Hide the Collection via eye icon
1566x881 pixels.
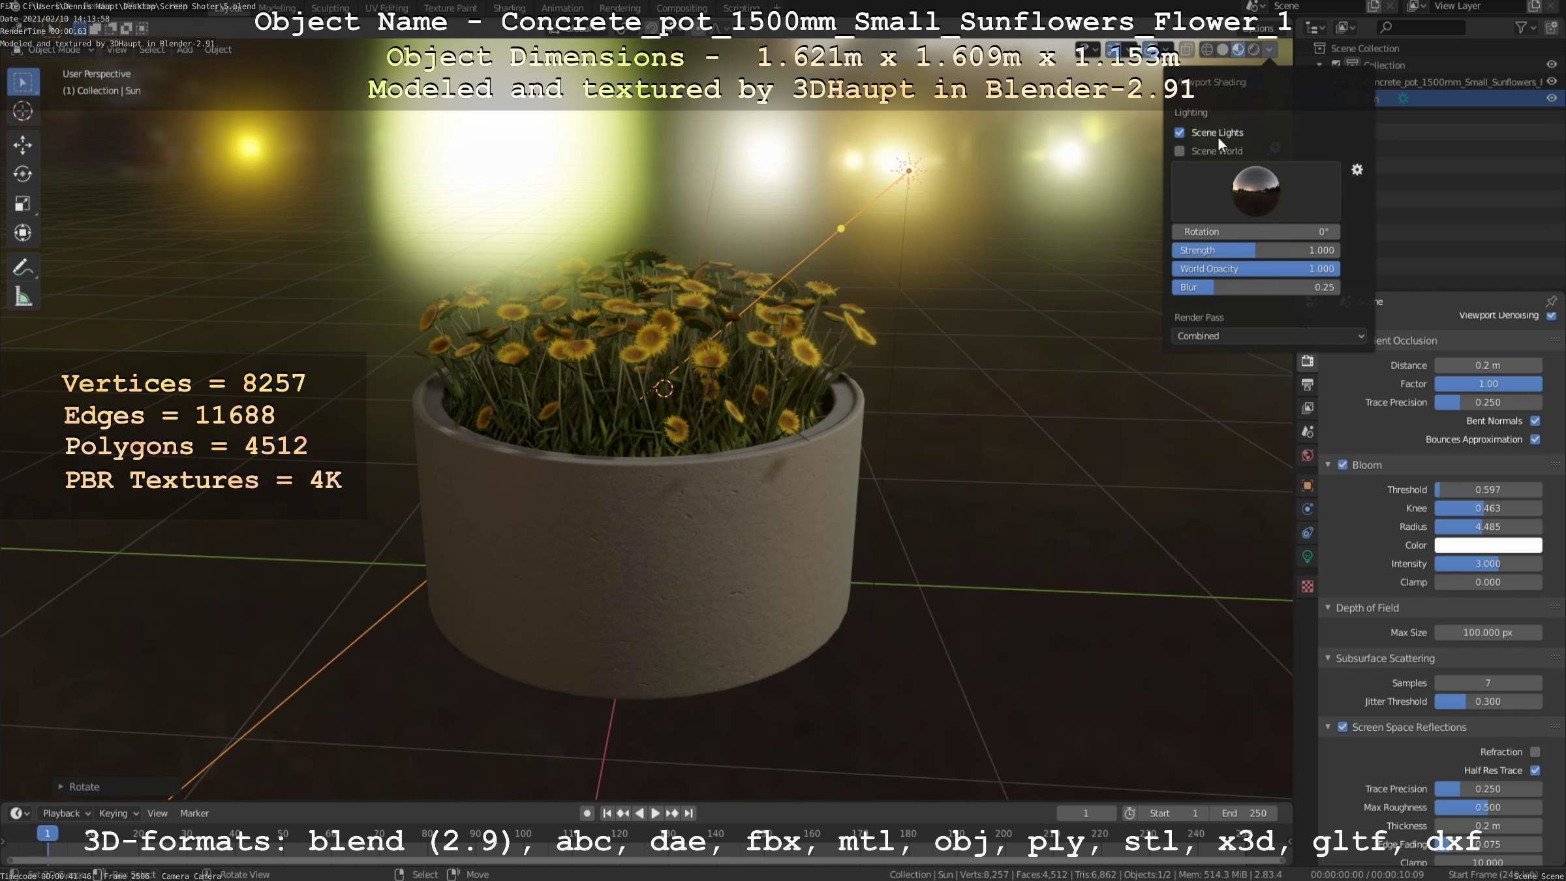coord(1552,65)
